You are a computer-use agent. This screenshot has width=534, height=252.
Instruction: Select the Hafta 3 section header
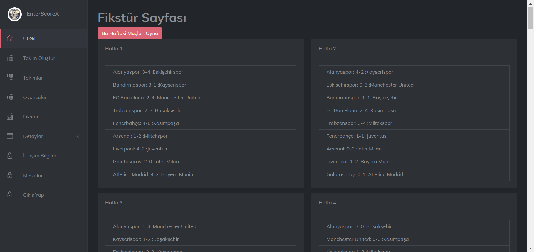[114, 202]
